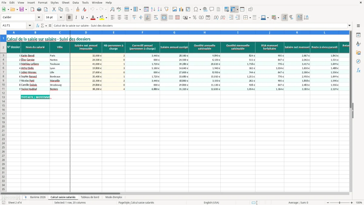The image size is (364, 205).
Task: Center text horizontally
Action: click(120, 18)
